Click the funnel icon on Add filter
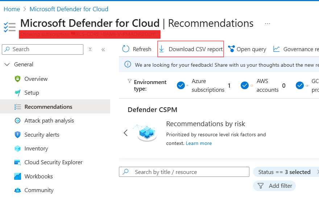 point(261,186)
